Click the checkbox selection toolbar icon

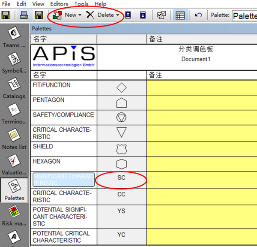pyautogui.click(x=161, y=15)
